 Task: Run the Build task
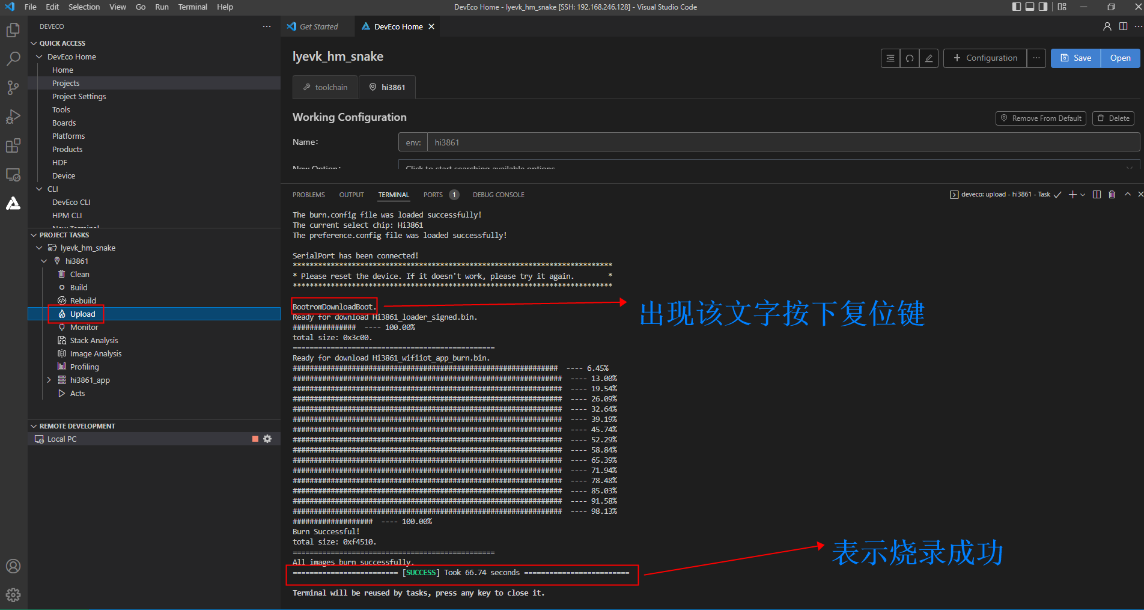click(x=79, y=287)
